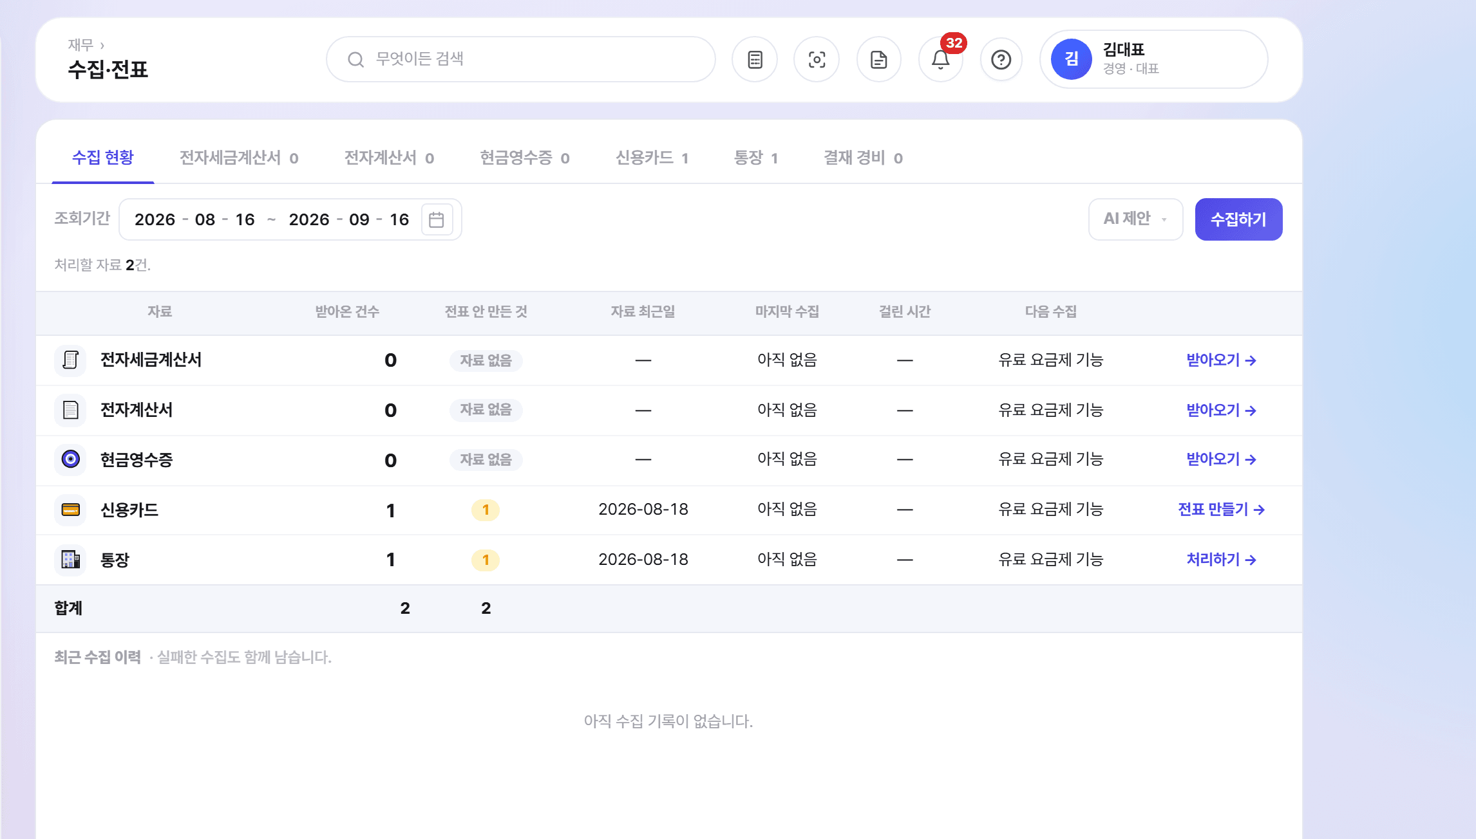Click 처리하기 link for 통장
The height and width of the screenshot is (839, 1476).
click(x=1222, y=559)
